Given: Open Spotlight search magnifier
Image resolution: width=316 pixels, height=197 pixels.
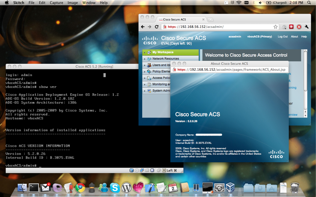Looking at the screenshot, I should (x=309, y=3).
